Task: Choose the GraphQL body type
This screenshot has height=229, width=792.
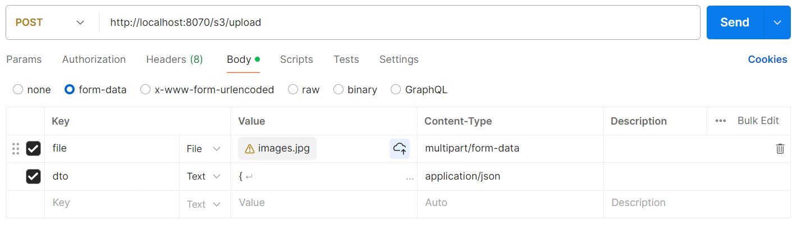Action: tap(396, 90)
